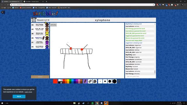Pick the pink color swatch

click(79, 80)
